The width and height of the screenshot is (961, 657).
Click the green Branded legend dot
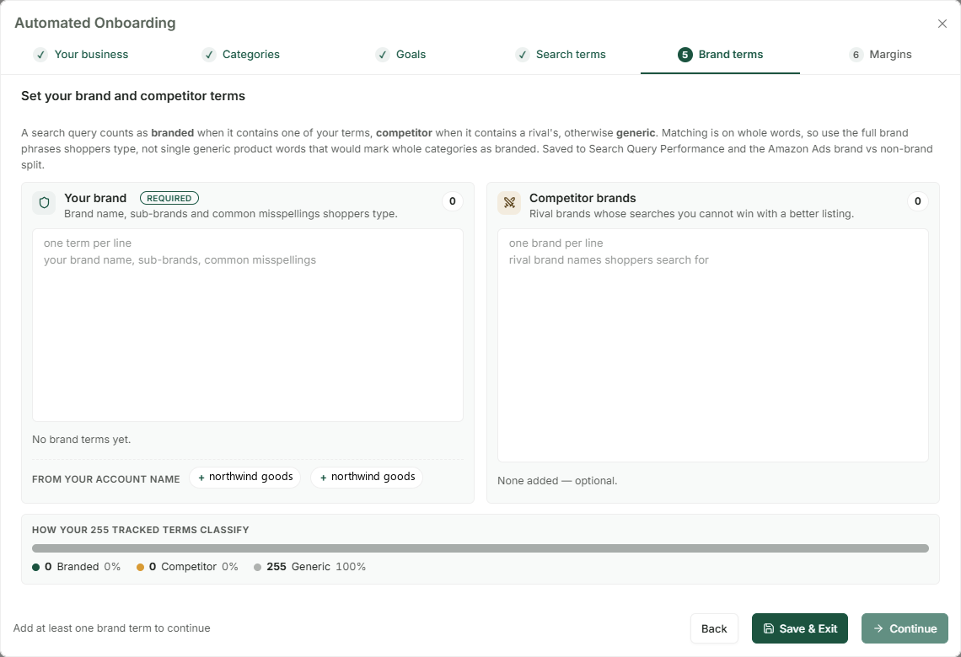click(36, 568)
